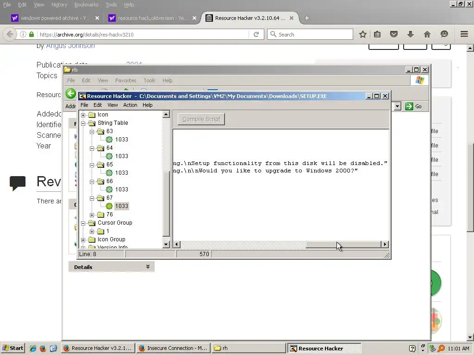Viewport: 474px width, 355px height.
Task: Open the Pocket icon in Firefox toolbar
Action: pos(393,34)
